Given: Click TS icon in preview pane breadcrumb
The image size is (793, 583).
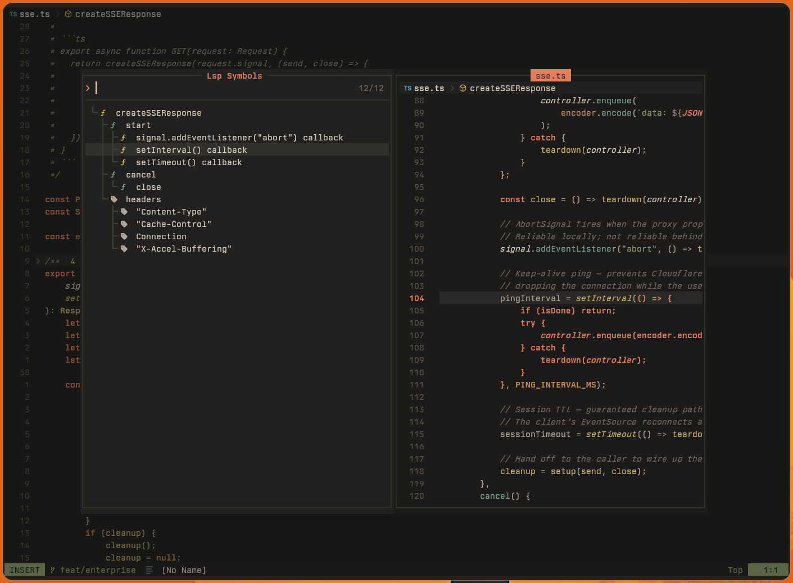Looking at the screenshot, I should coord(407,88).
